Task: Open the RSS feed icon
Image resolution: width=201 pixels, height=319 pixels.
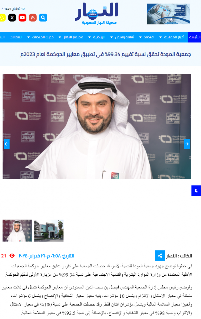Action: click(33, 18)
